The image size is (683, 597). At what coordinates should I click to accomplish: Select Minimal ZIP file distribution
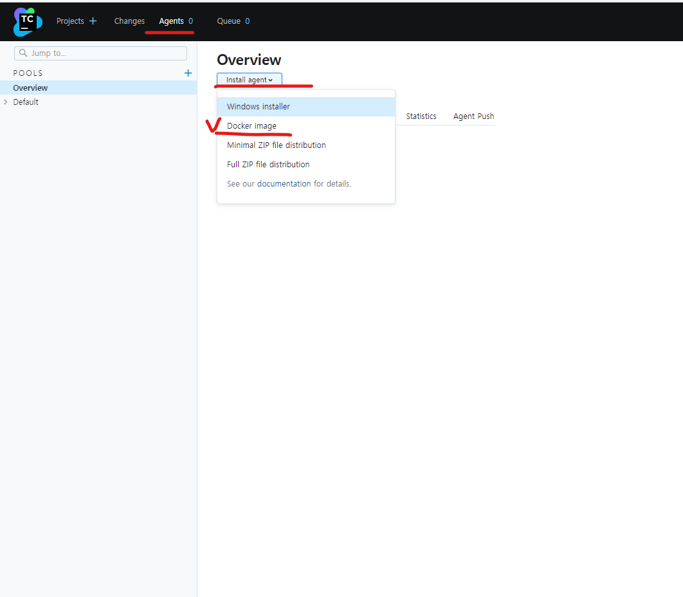(x=305, y=145)
